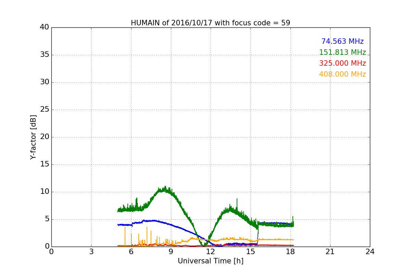Screen dimensions: 411x274
Task: Click the Universal Time [h] axis label
Action: point(210,261)
